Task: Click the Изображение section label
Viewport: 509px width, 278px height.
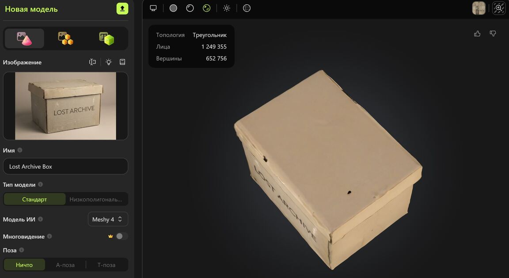Action: tap(22, 62)
